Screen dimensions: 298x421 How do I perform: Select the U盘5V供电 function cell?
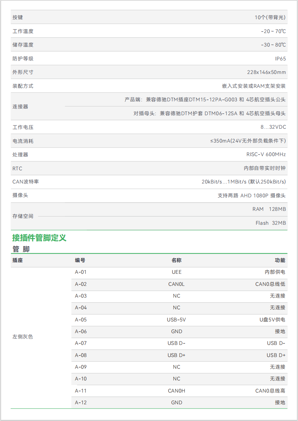click(x=272, y=320)
